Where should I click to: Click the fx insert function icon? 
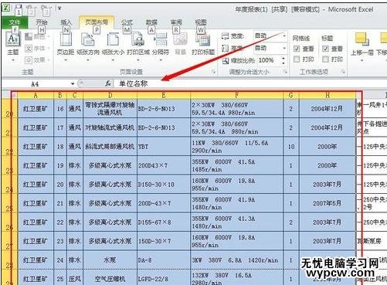point(108,83)
